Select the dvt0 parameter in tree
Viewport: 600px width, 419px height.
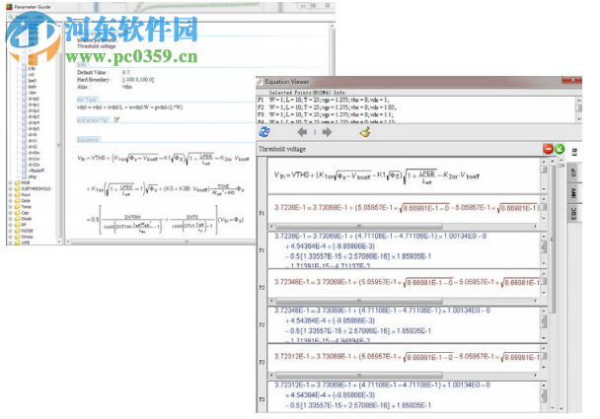tap(33, 134)
